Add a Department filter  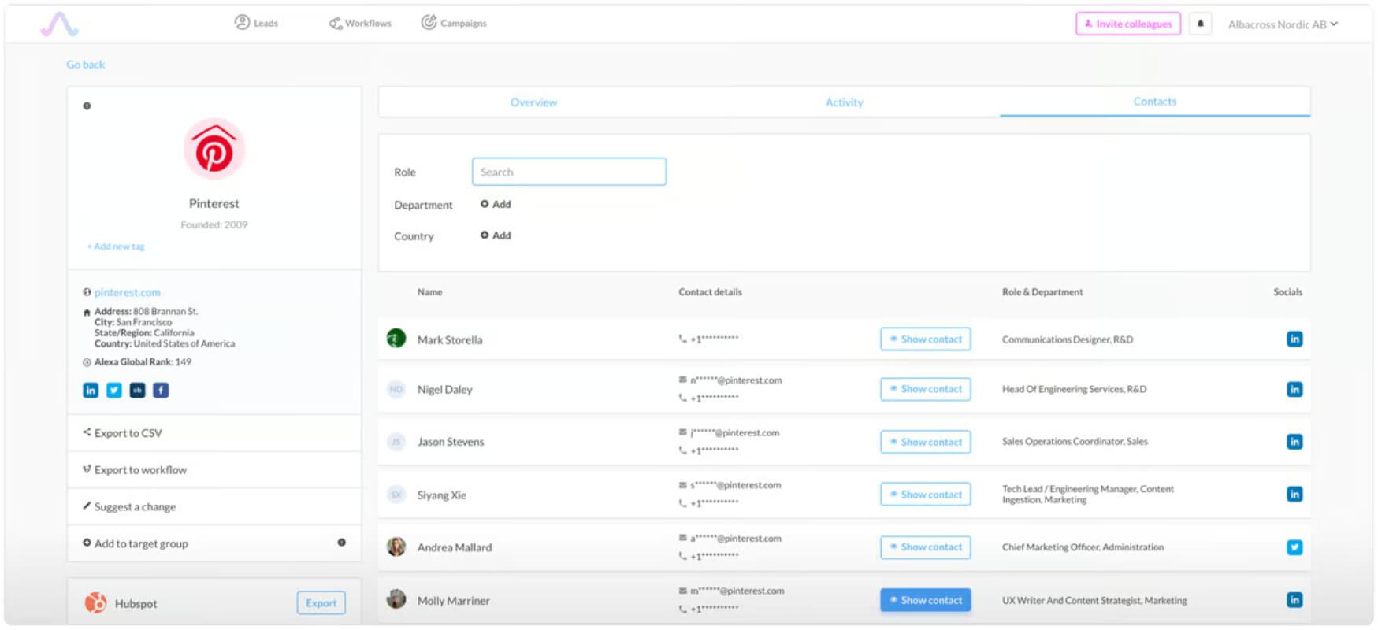pyautogui.click(x=496, y=204)
